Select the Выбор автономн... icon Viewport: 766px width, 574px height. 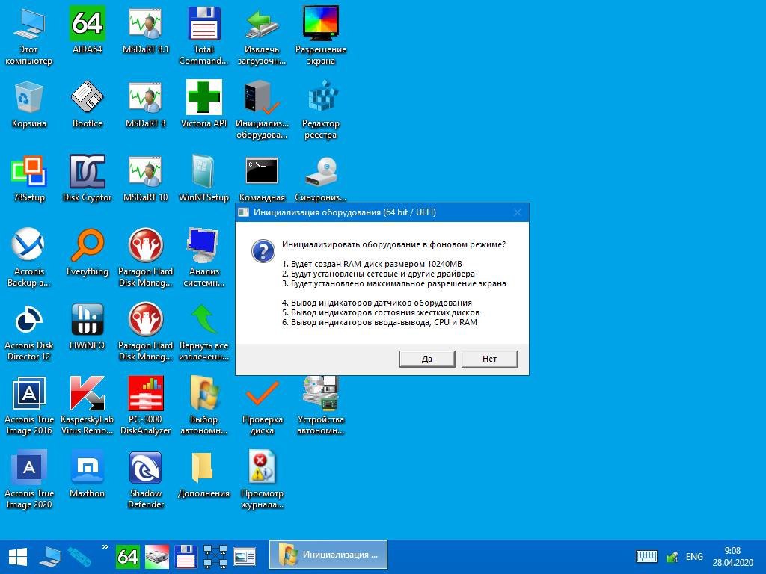click(x=203, y=406)
